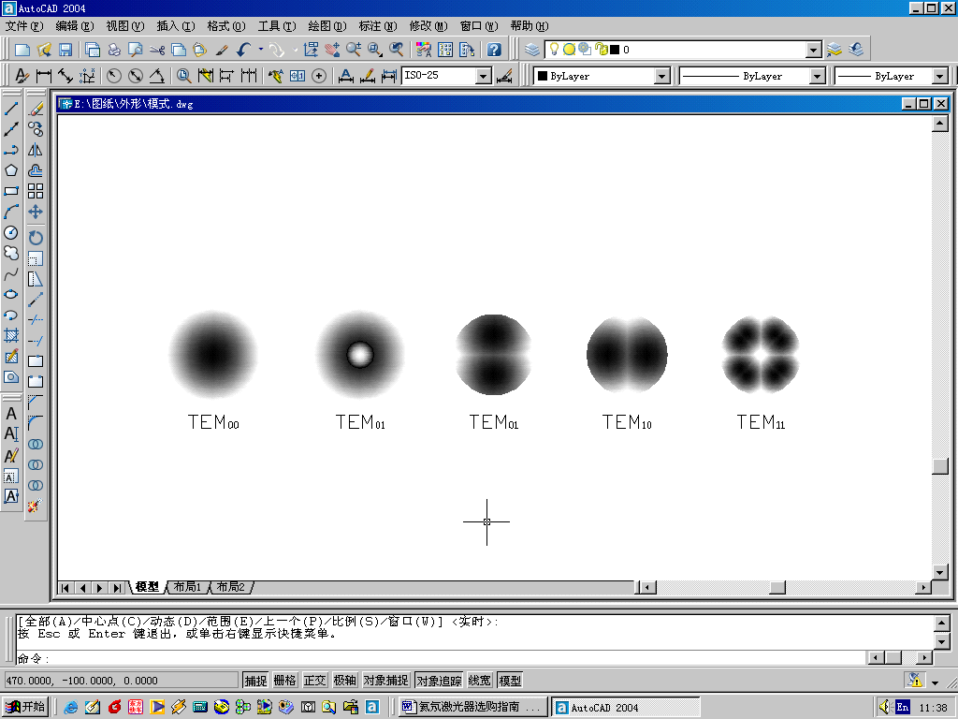This screenshot has height=719, width=958.
Task: Select the Line drawing tool
Action: pyautogui.click(x=11, y=109)
